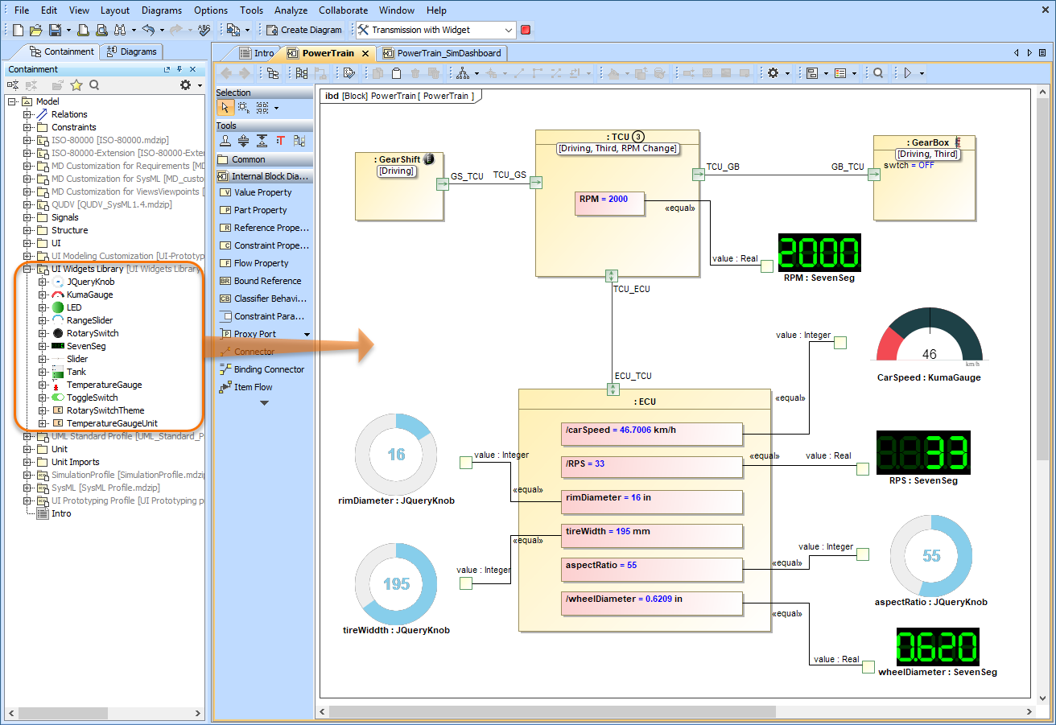Open project with the folder icon
Viewport: 1056px width, 725px height.
click(35, 30)
